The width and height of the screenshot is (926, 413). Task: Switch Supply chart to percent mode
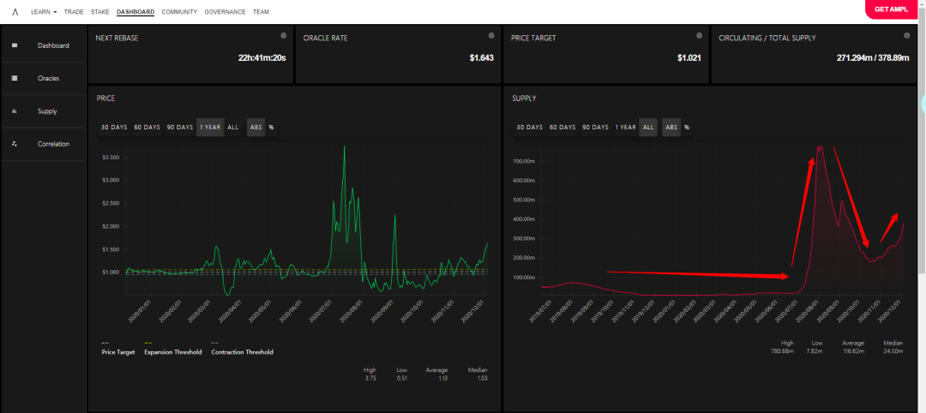pyautogui.click(x=686, y=128)
